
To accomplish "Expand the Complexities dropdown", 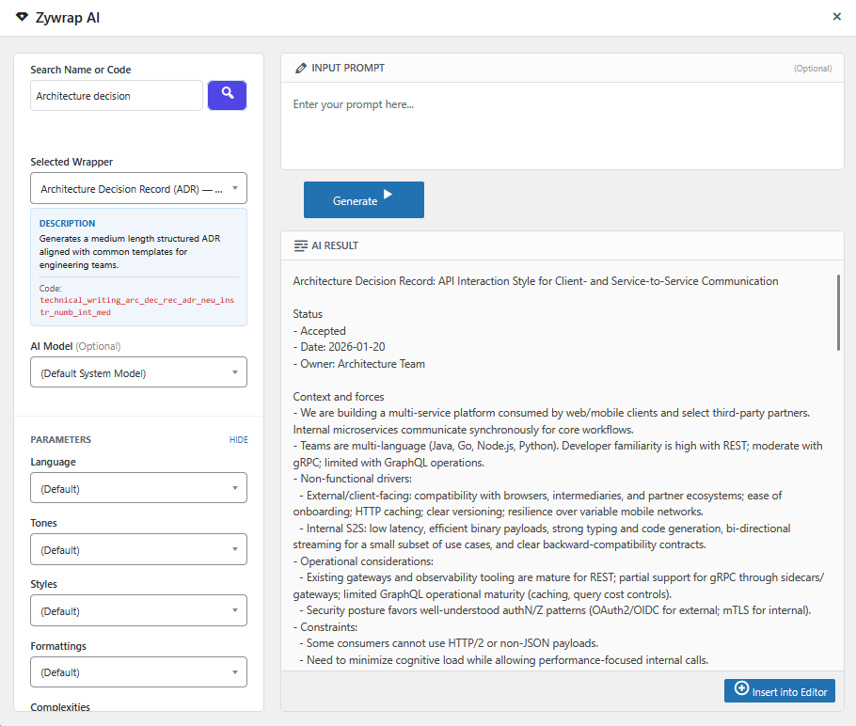I will click(138, 720).
